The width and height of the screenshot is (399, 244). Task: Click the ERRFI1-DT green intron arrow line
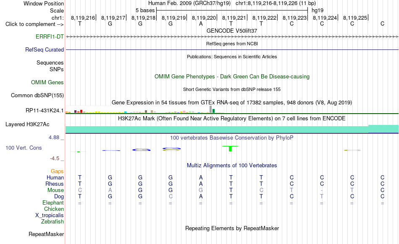[232, 37]
